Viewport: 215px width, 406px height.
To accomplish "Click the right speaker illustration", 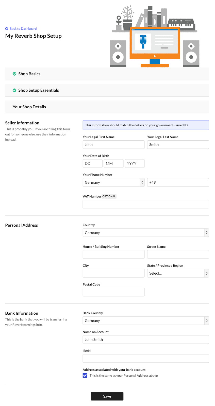I will point(191,54).
